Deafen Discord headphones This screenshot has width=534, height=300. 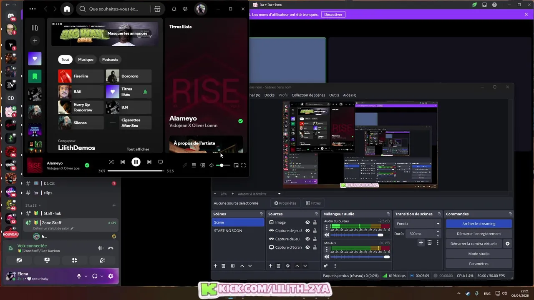[x=95, y=276]
